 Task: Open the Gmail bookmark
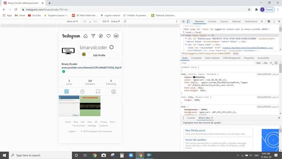20,15
